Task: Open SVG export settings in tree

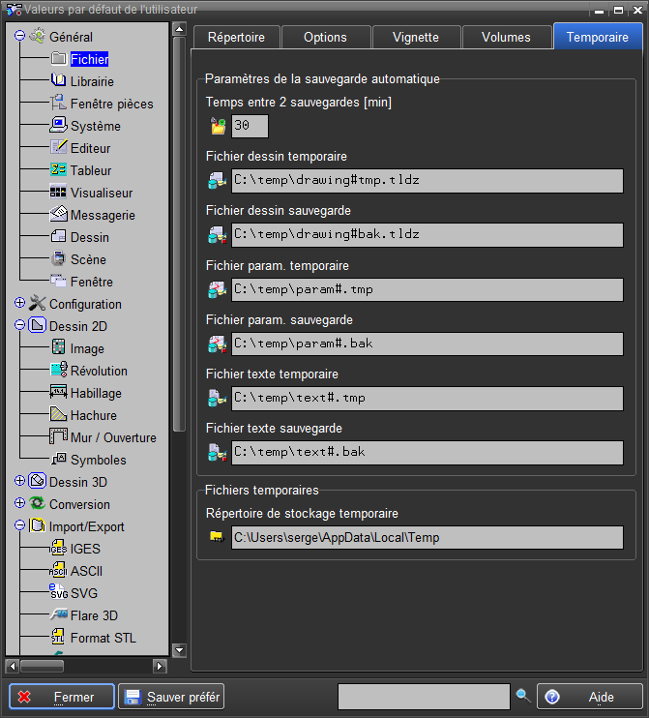Action: point(83,593)
